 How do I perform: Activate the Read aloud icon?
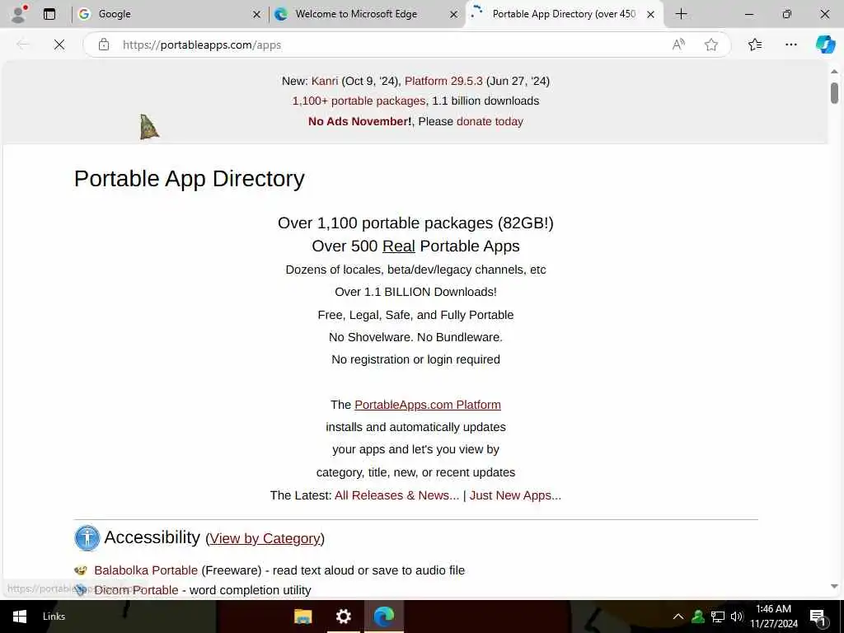click(678, 45)
